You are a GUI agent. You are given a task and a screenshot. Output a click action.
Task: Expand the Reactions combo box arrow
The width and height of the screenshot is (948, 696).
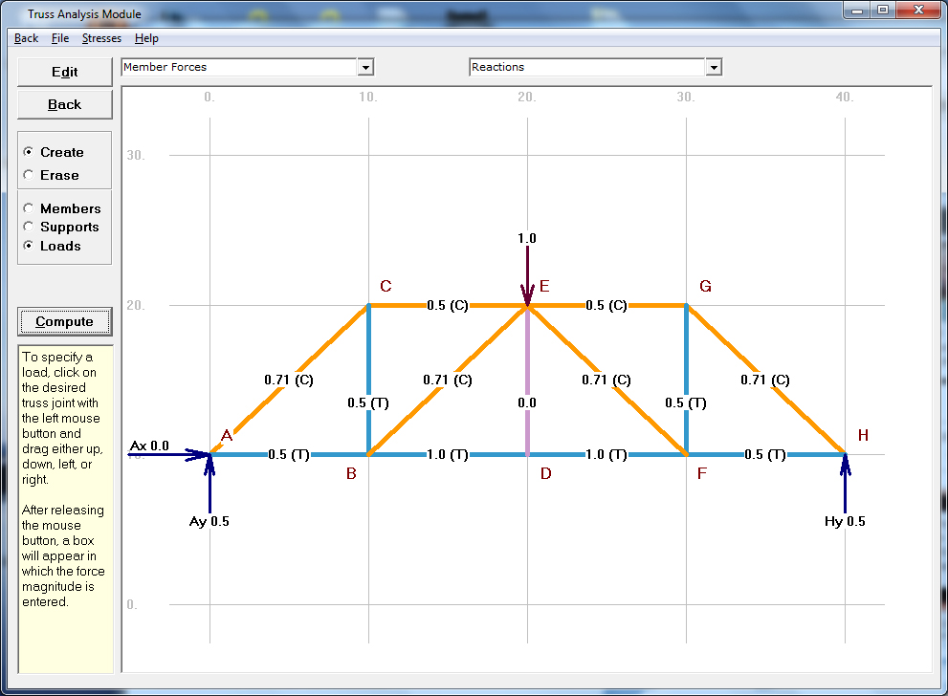[713, 67]
